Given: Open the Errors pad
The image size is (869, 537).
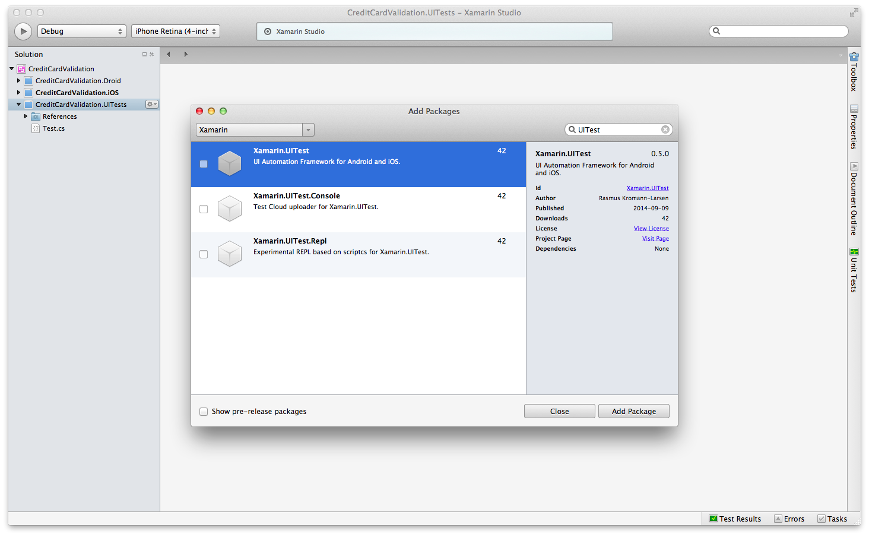Looking at the screenshot, I should pyautogui.click(x=789, y=519).
